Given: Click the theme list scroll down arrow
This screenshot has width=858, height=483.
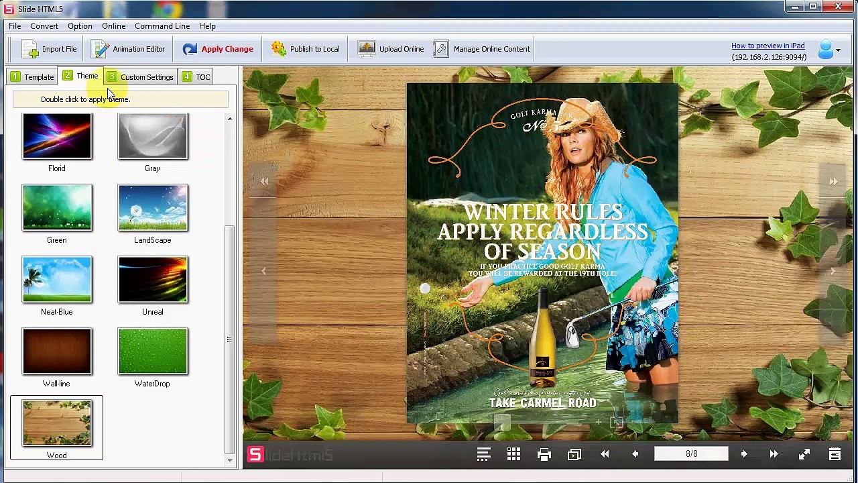Looking at the screenshot, I should click(230, 460).
